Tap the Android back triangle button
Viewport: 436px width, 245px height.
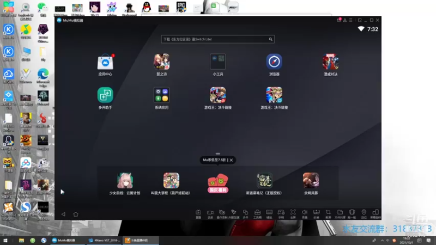[x=63, y=214]
